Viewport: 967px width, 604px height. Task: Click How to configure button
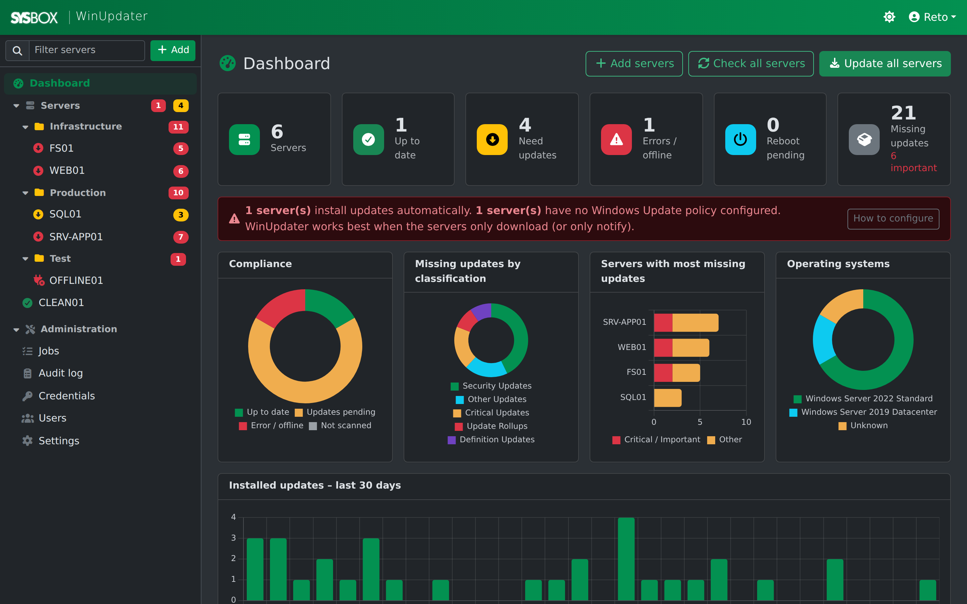pyautogui.click(x=893, y=218)
